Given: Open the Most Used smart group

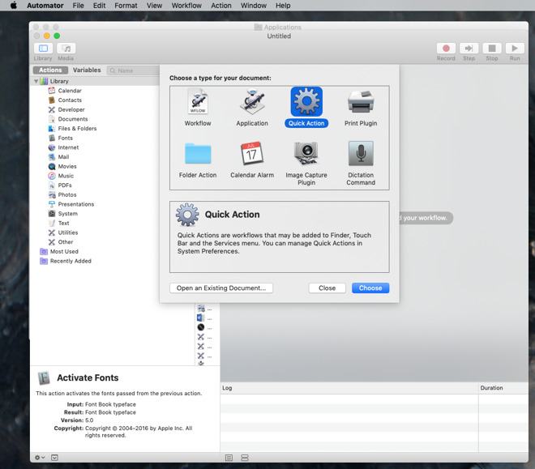Looking at the screenshot, I should [x=64, y=252].
